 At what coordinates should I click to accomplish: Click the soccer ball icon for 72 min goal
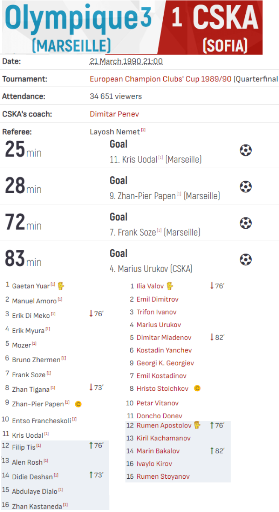[x=245, y=223]
